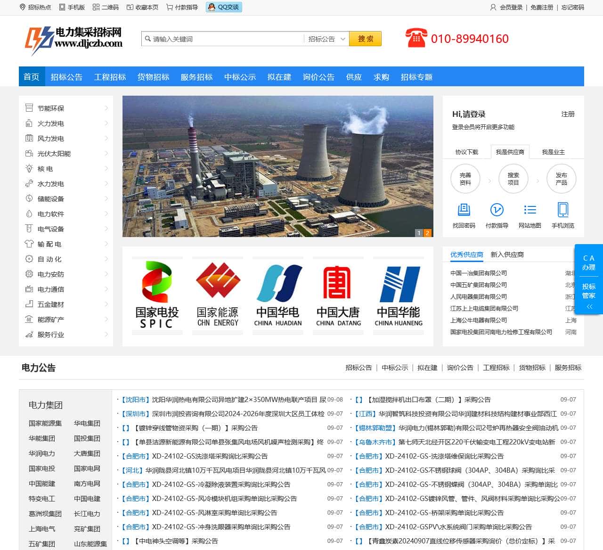Click the CA办理 side button
Viewport: 603px width, 550px height.
click(x=589, y=263)
